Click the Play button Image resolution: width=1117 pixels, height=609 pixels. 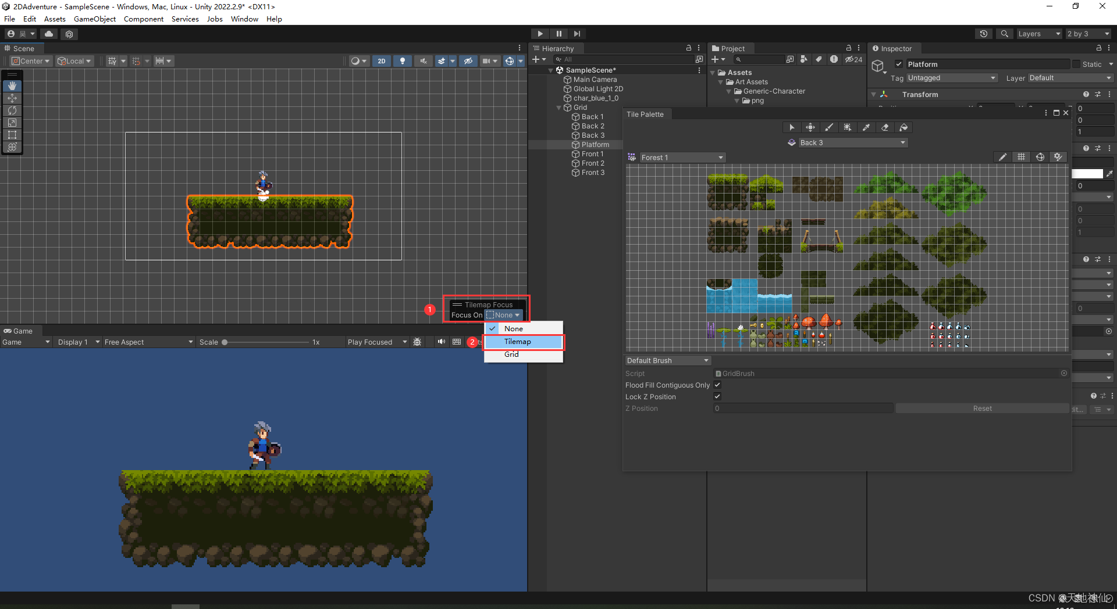pyautogui.click(x=540, y=34)
